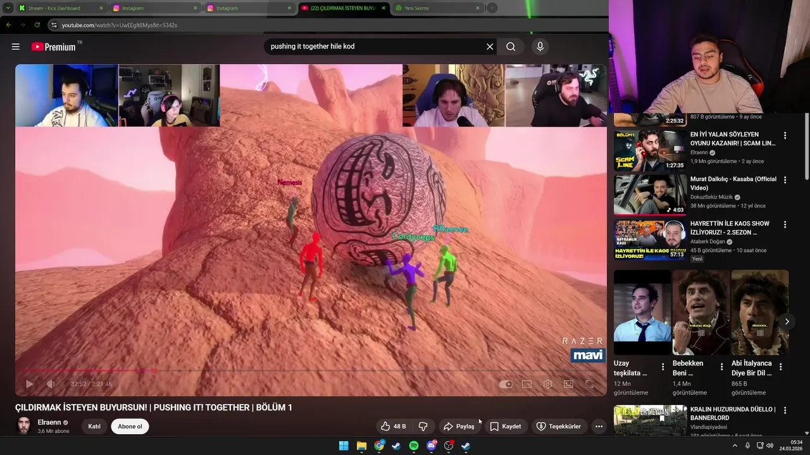Show hidden system tray icons
The image size is (810, 455).
pos(735,446)
